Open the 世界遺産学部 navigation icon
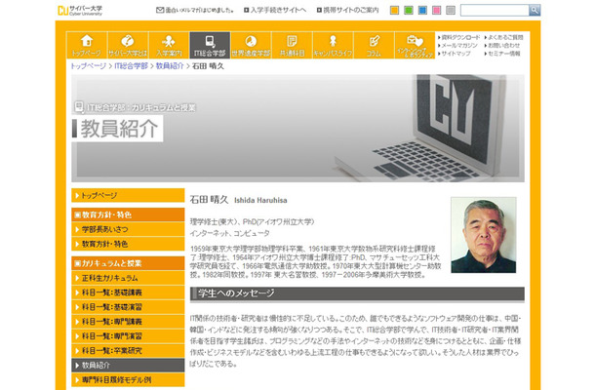 pyautogui.click(x=251, y=45)
